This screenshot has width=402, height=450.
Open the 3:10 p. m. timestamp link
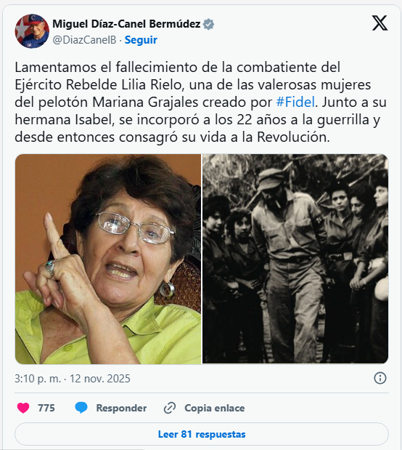click(x=38, y=379)
